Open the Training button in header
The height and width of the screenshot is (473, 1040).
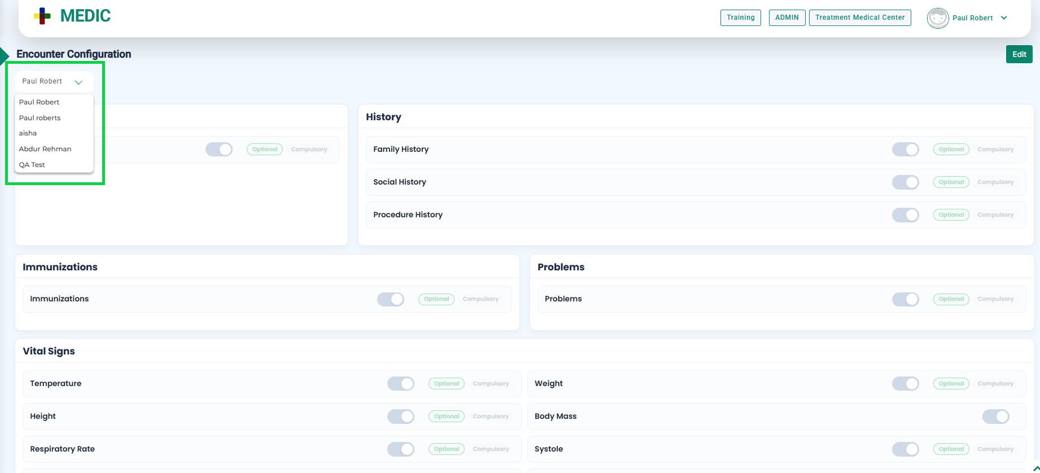click(740, 17)
